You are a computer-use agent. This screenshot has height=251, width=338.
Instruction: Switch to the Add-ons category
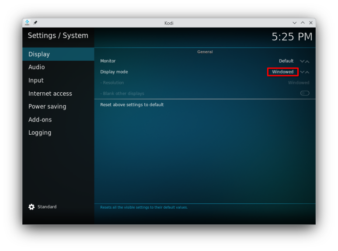pyautogui.click(x=58, y=119)
